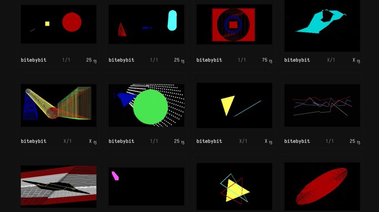
Task: Visit bitebybit under the cyan polygon artwork
Action: point(297,60)
